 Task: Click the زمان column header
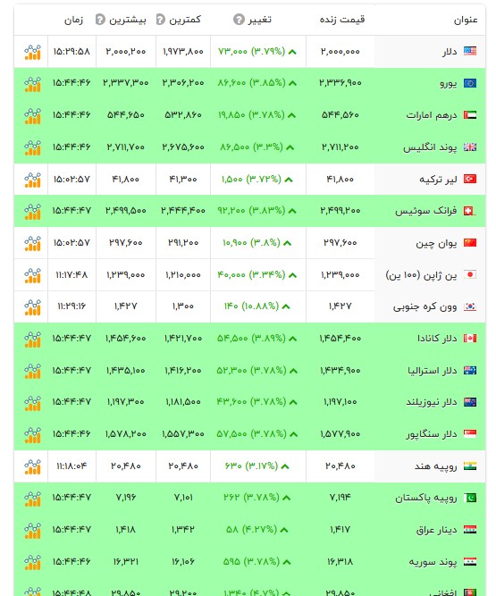click(x=74, y=20)
